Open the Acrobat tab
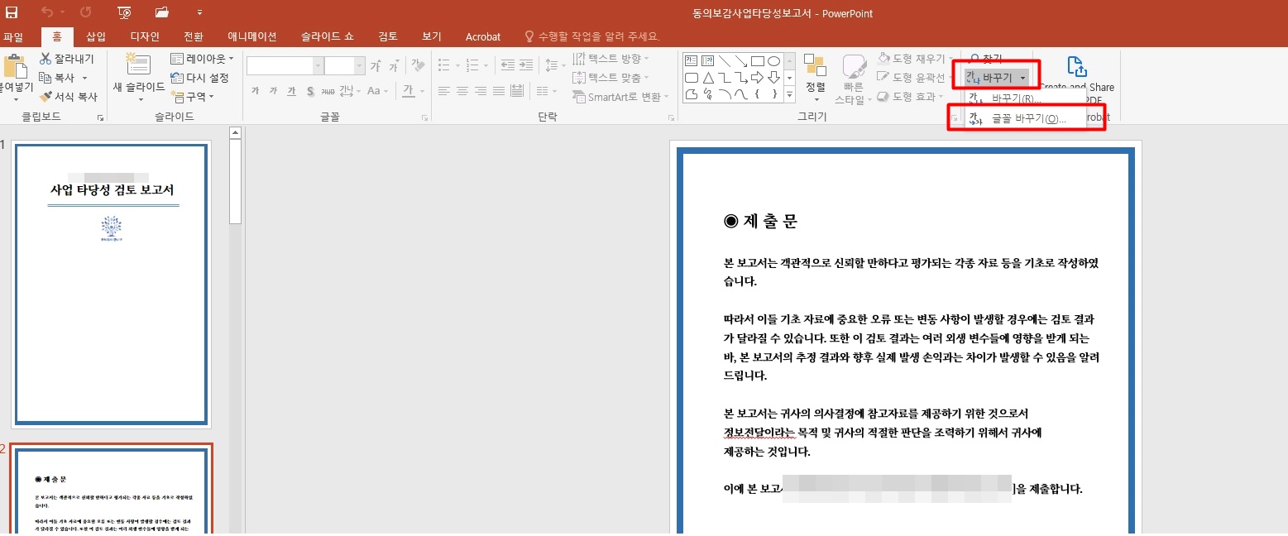Screen dimensions: 1288x536 pos(483,36)
